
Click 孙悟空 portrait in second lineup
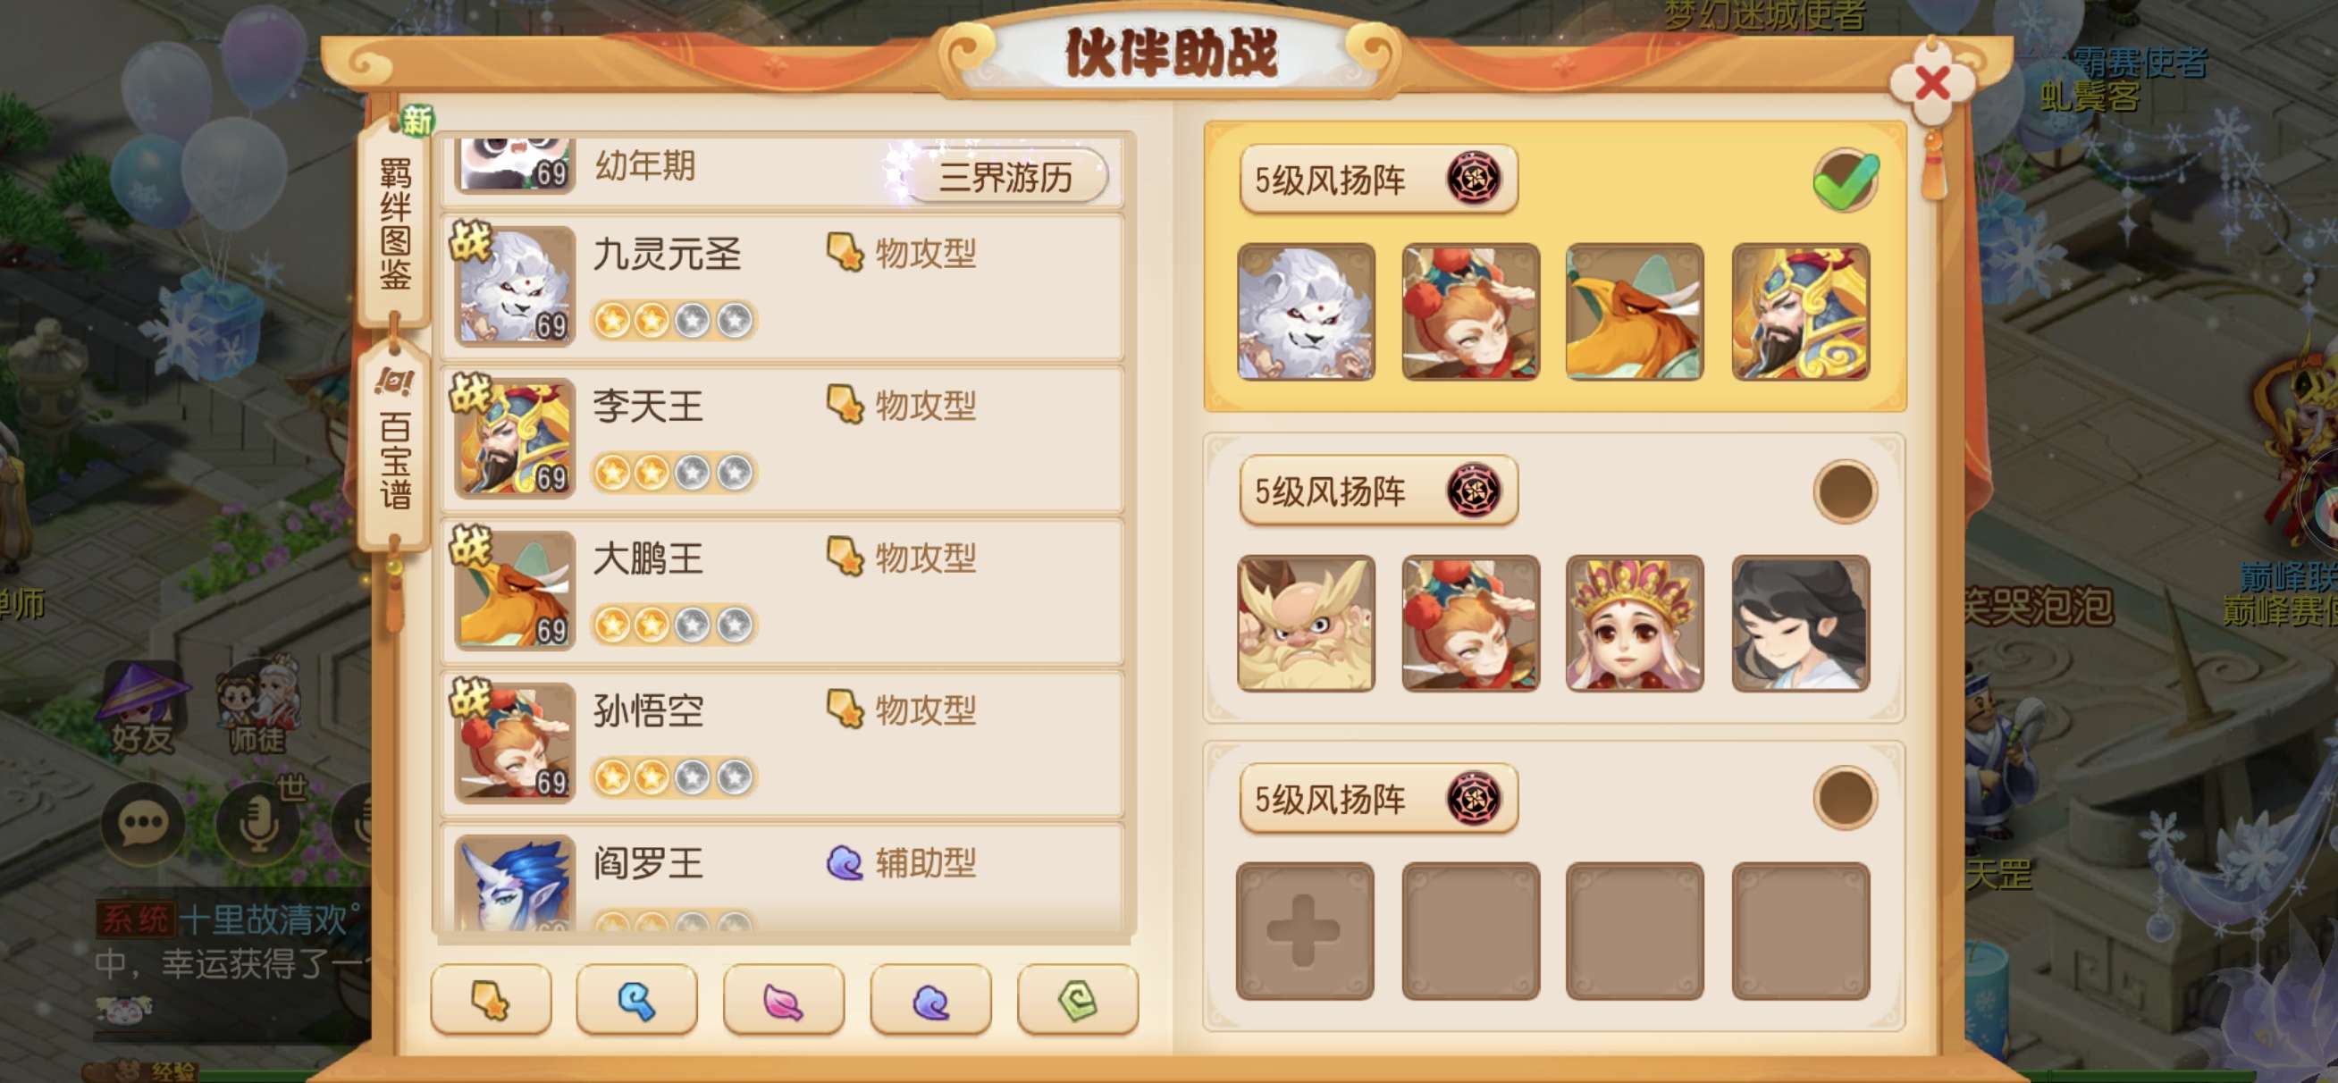click(1470, 624)
